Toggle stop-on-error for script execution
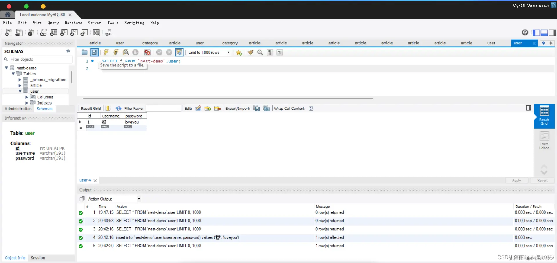The height and width of the screenshot is (263, 557). 147,52
